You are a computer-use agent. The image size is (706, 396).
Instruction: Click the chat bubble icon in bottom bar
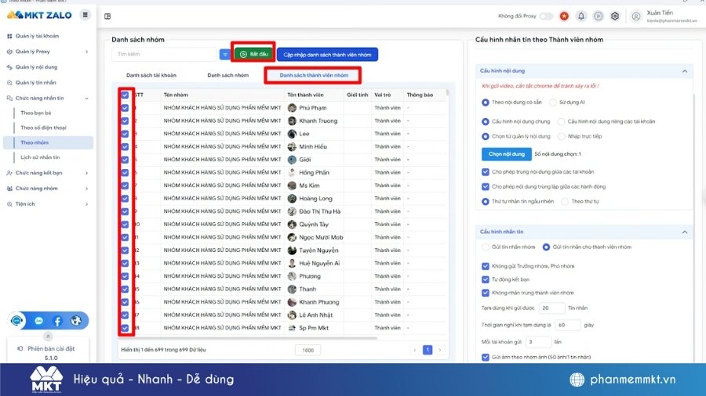38,321
